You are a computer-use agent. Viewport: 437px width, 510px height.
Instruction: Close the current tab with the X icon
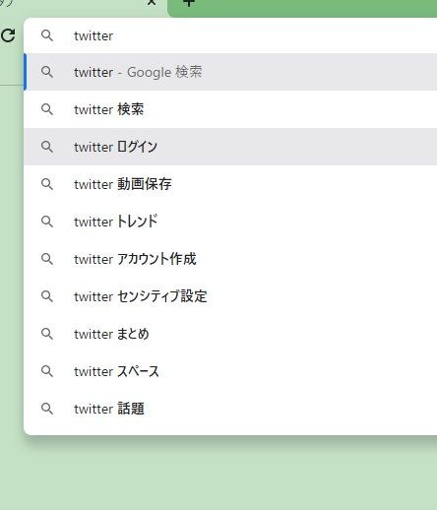pyautogui.click(x=152, y=3)
